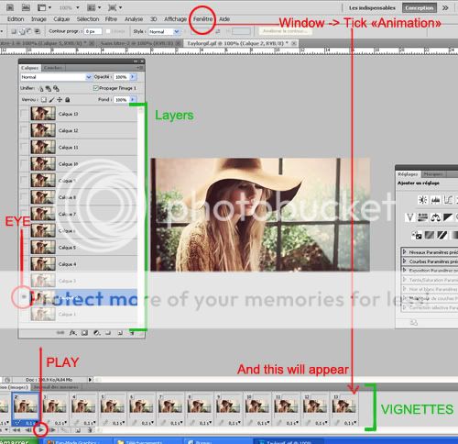
Task: Delete layer with the trash icon
Action: [x=132, y=333]
